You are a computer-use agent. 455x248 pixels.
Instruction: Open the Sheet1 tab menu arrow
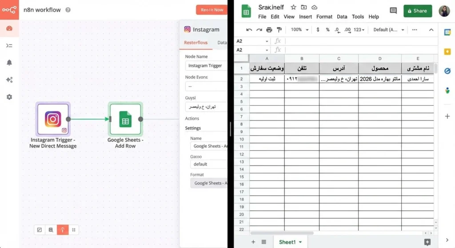click(x=300, y=242)
